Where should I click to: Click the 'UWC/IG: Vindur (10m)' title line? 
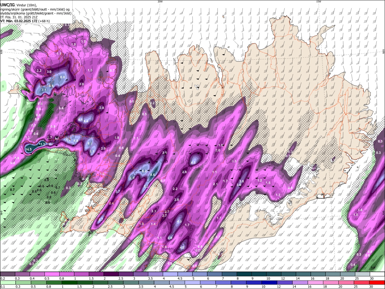pos(18,5)
